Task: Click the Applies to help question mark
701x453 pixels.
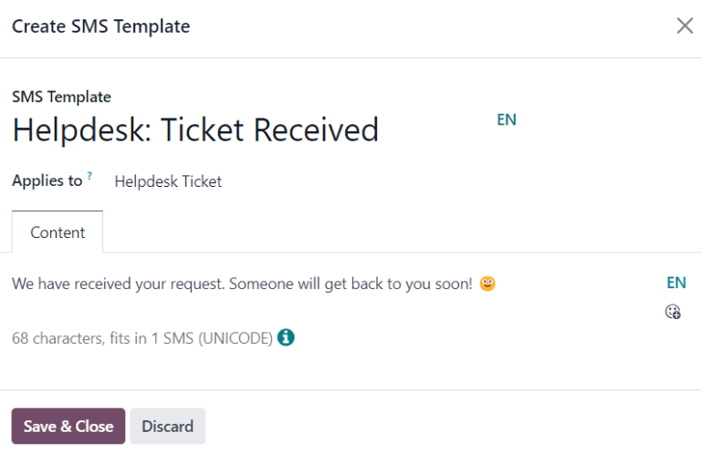Action: [89, 175]
